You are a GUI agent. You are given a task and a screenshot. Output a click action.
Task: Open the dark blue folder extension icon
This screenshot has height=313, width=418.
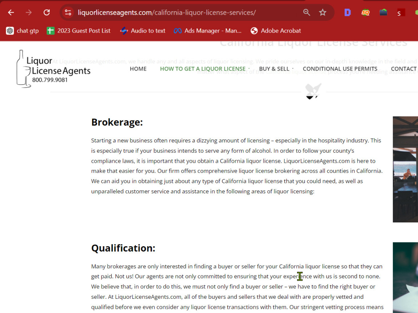[383, 12]
